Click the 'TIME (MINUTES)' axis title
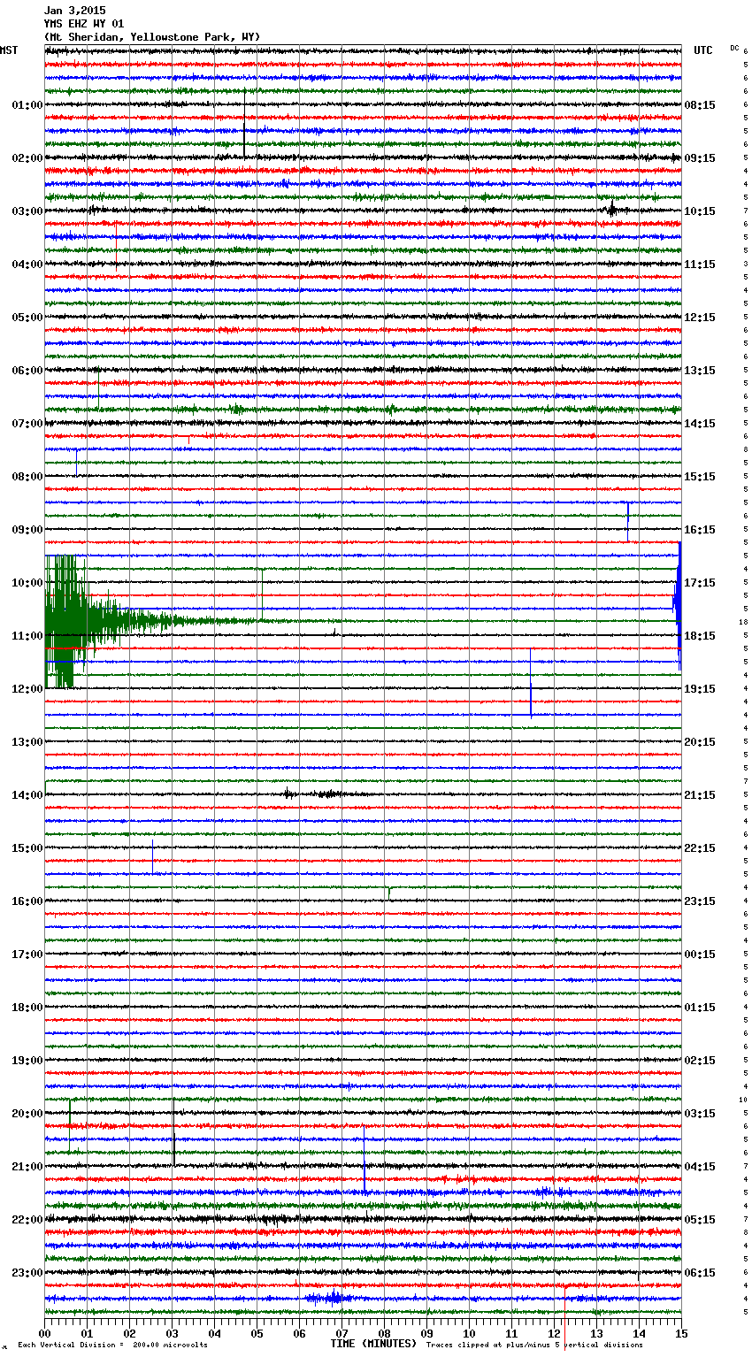The width and height of the screenshot is (752, 1357). (373, 1344)
